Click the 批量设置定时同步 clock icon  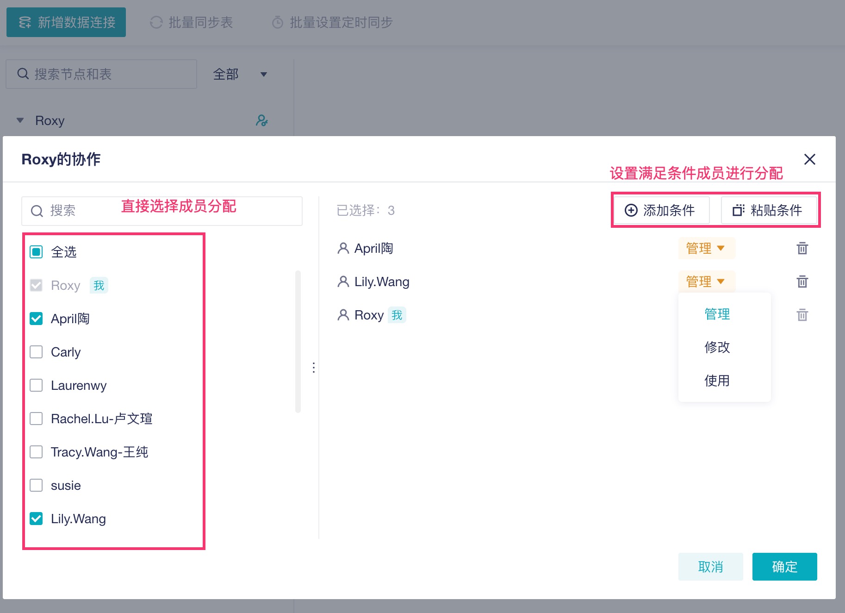tap(278, 22)
